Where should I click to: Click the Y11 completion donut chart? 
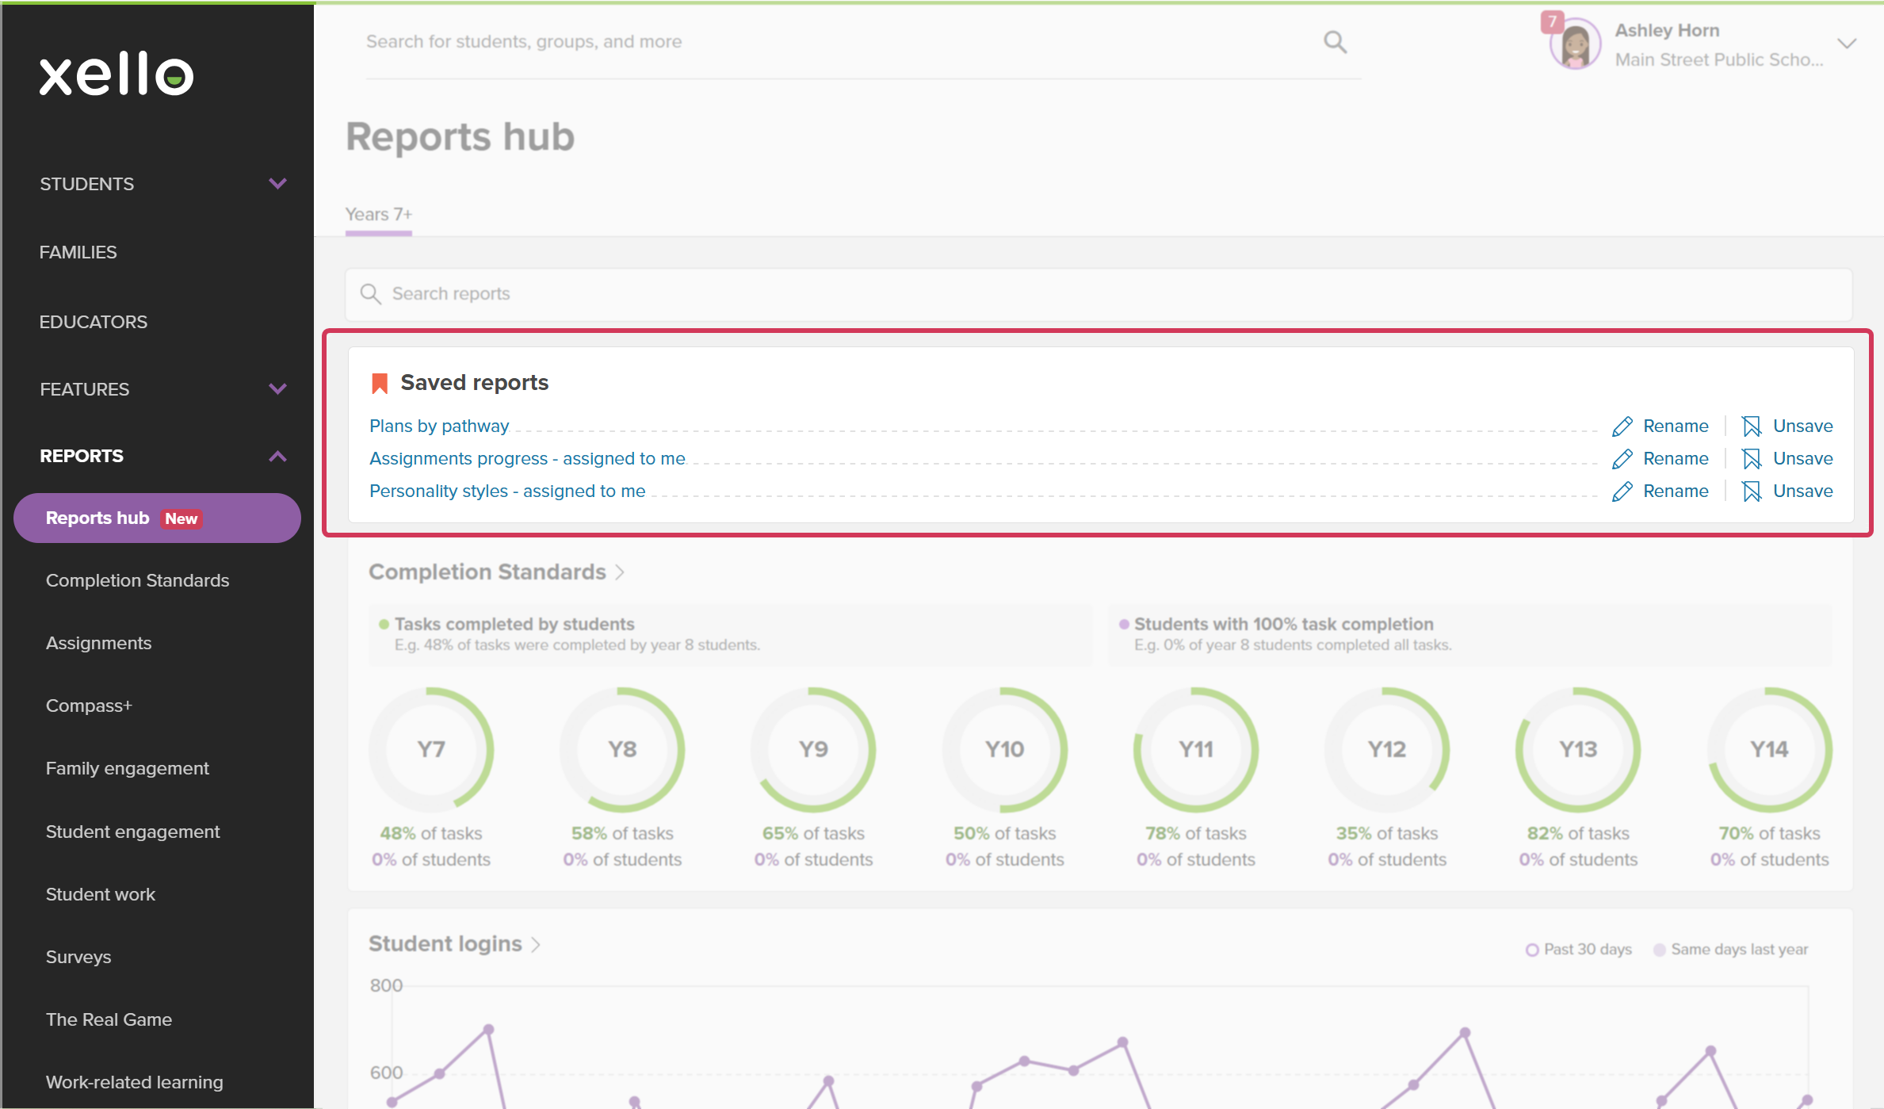[x=1196, y=750]
